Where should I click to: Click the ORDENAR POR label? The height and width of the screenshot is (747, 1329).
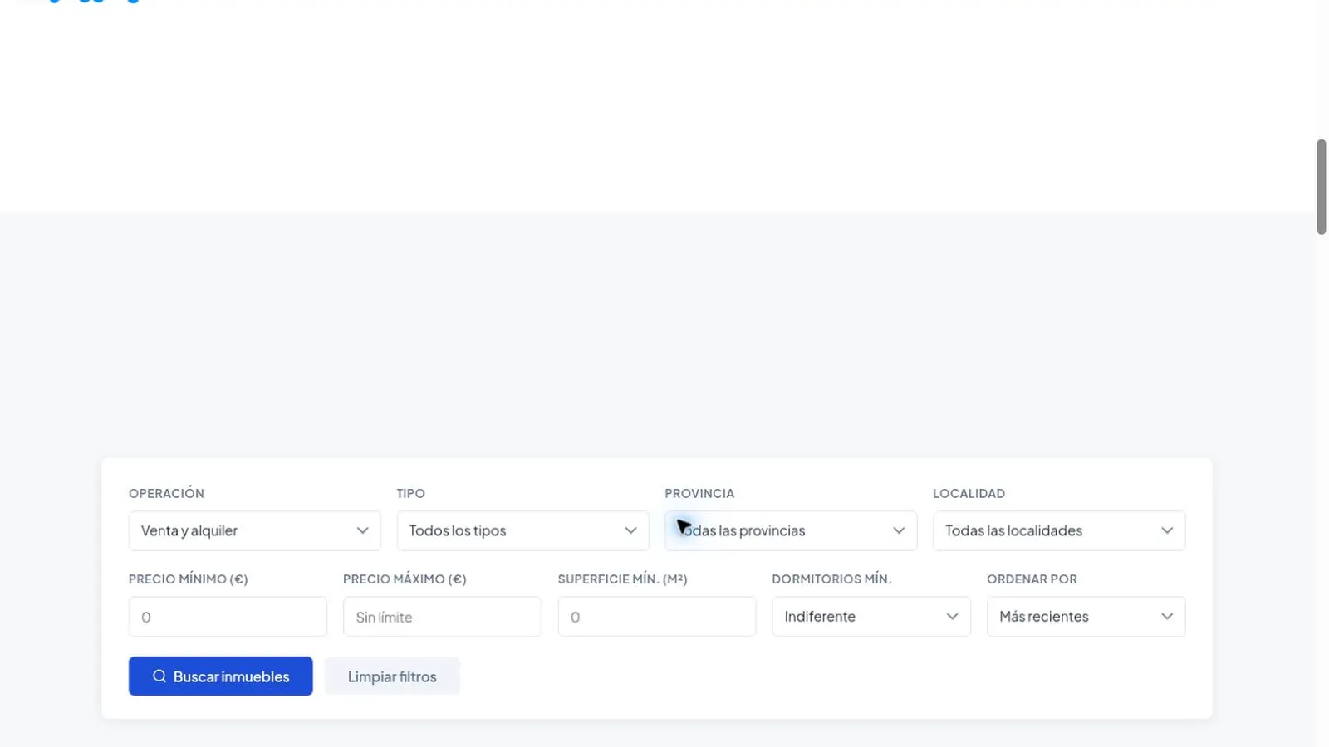click(x=1032, y=579)
